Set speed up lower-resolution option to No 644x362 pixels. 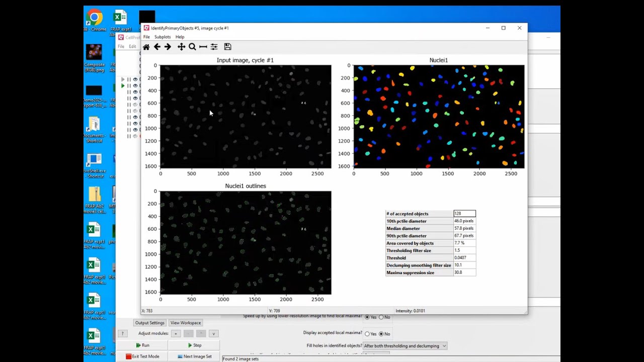pos(381,317)
